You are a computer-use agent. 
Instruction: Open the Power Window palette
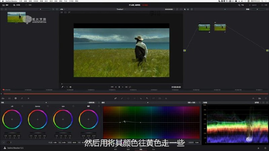pos(128,98)
